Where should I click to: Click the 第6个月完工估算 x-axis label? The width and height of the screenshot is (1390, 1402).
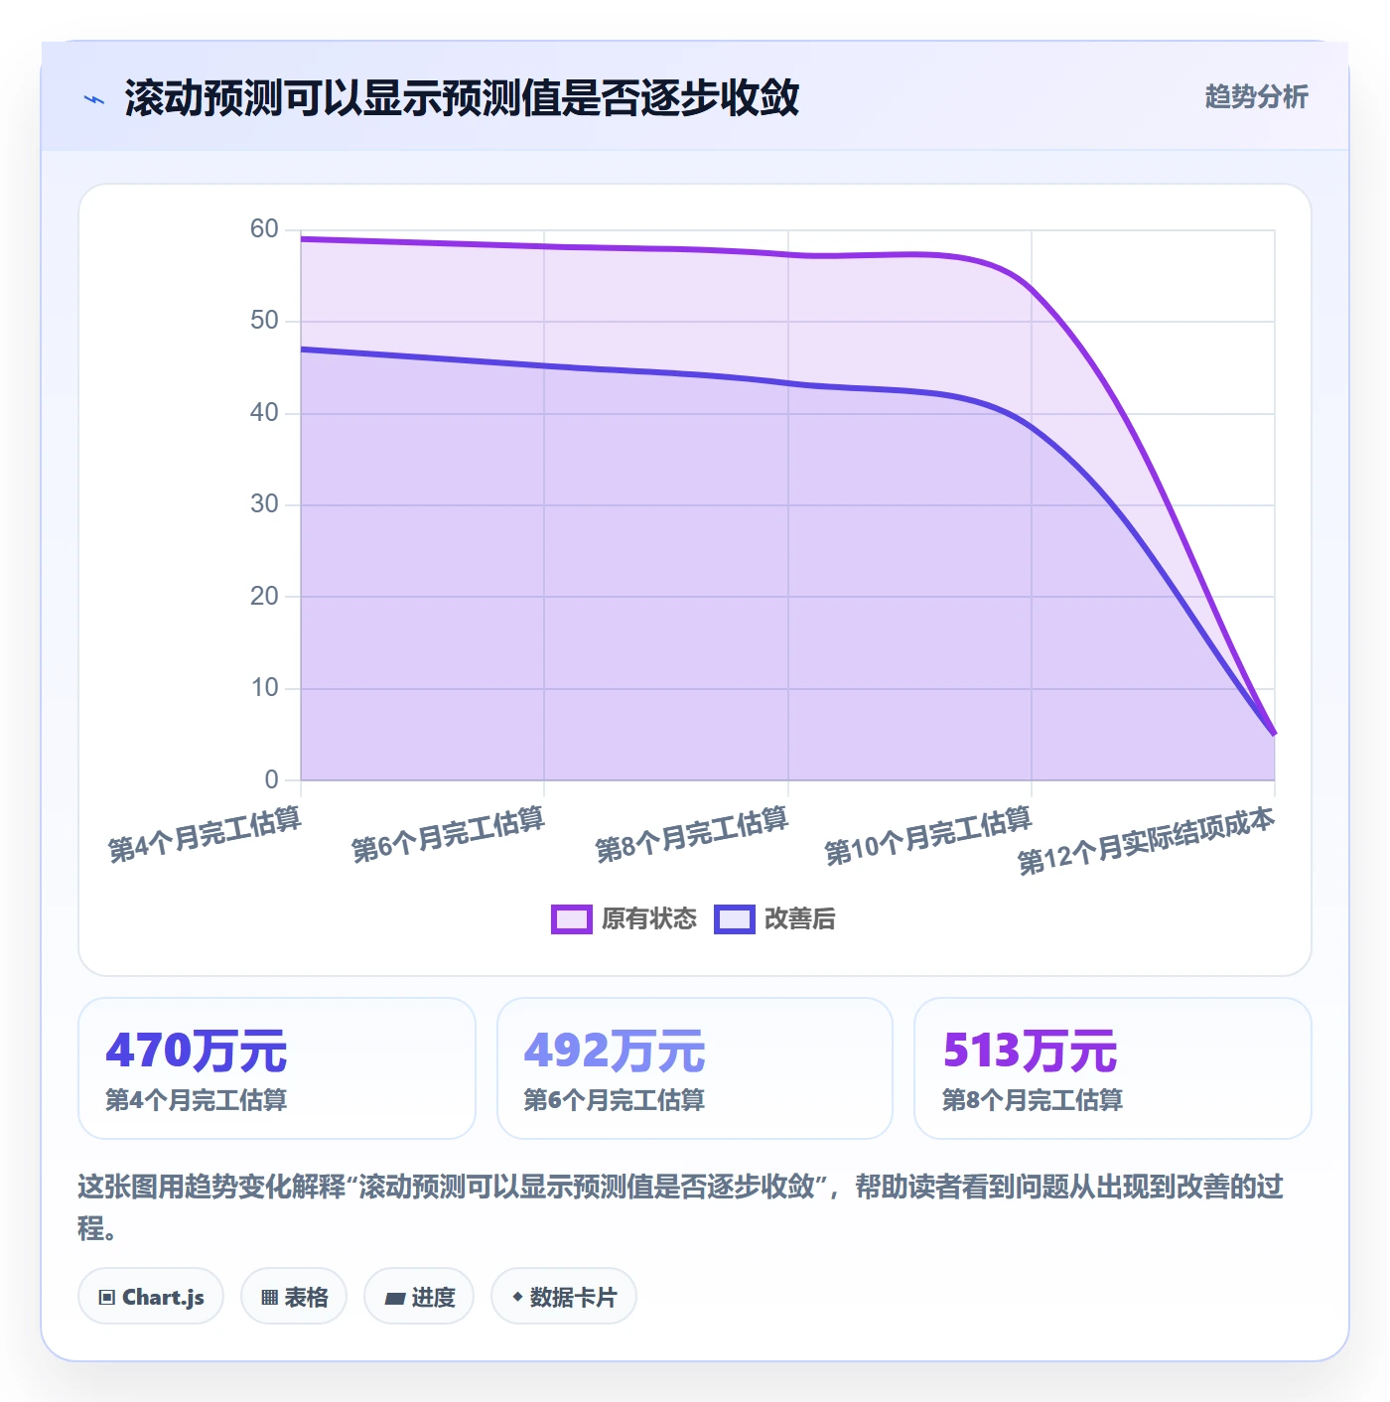tap(448, 835)
